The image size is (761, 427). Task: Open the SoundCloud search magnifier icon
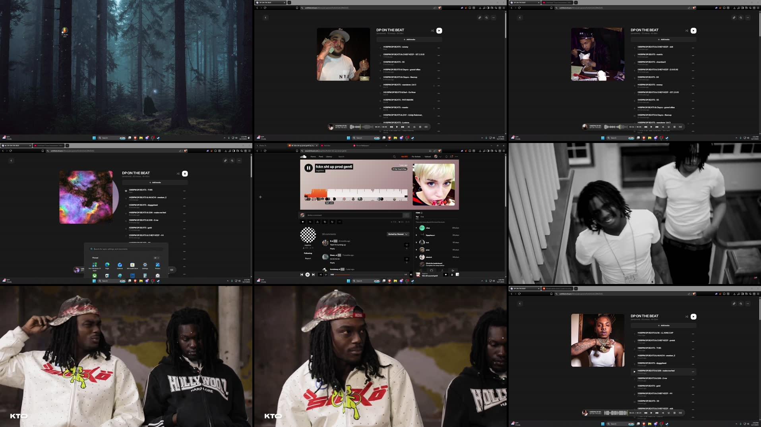tap(395, 157)
